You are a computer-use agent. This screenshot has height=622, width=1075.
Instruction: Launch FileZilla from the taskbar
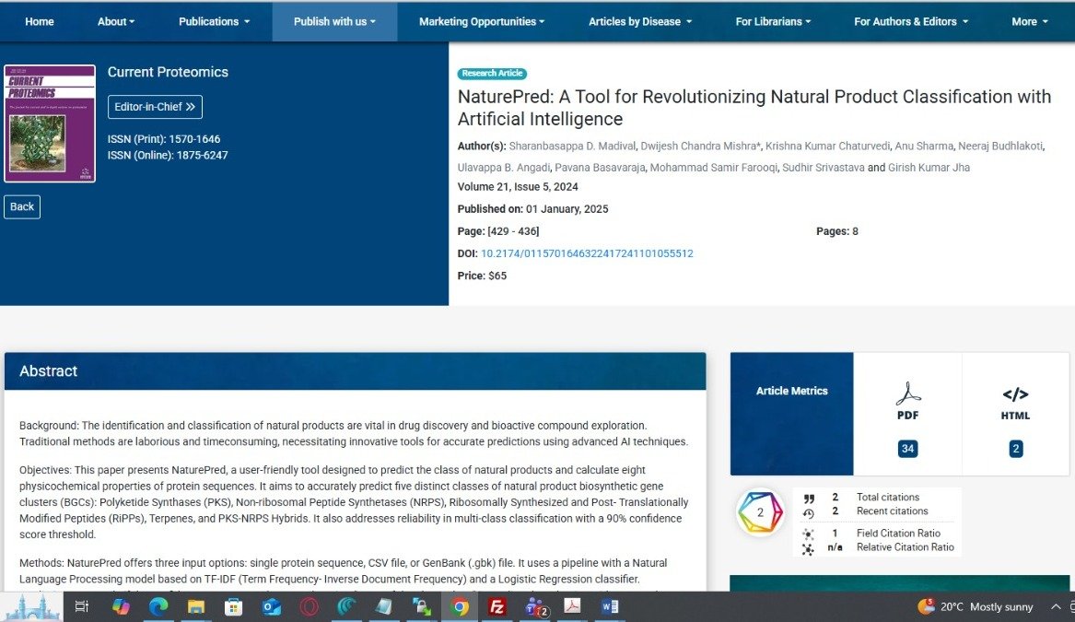click(x=497, y=606)
